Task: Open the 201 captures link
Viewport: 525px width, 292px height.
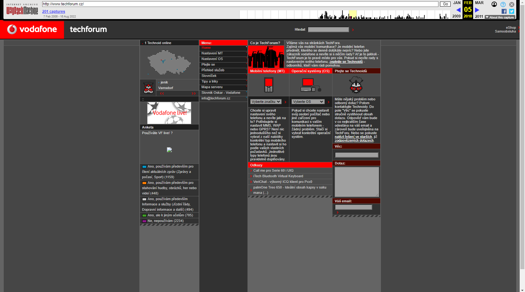Action: (x=53, y=12)
